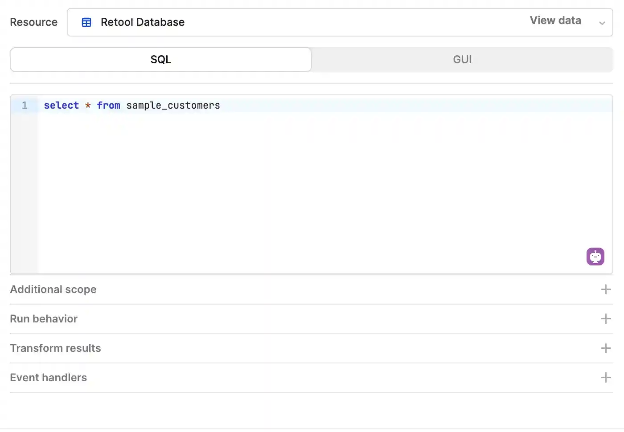Open the Resource dropdown chevron

pyautogui.click(x=602, y=23)
